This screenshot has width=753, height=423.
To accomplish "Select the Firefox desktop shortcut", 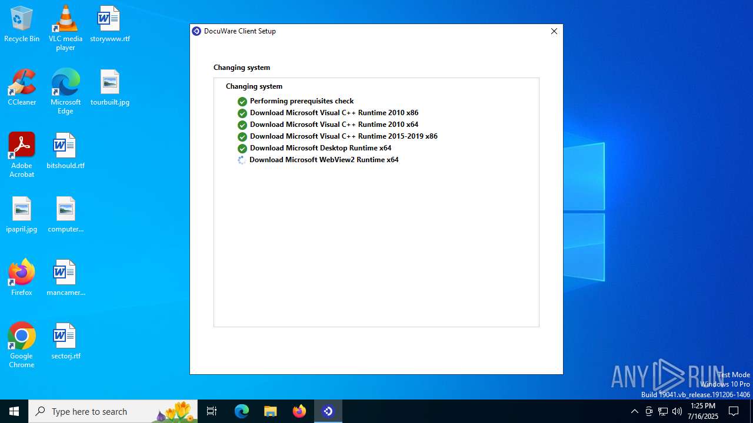I will tap(22, 278).
